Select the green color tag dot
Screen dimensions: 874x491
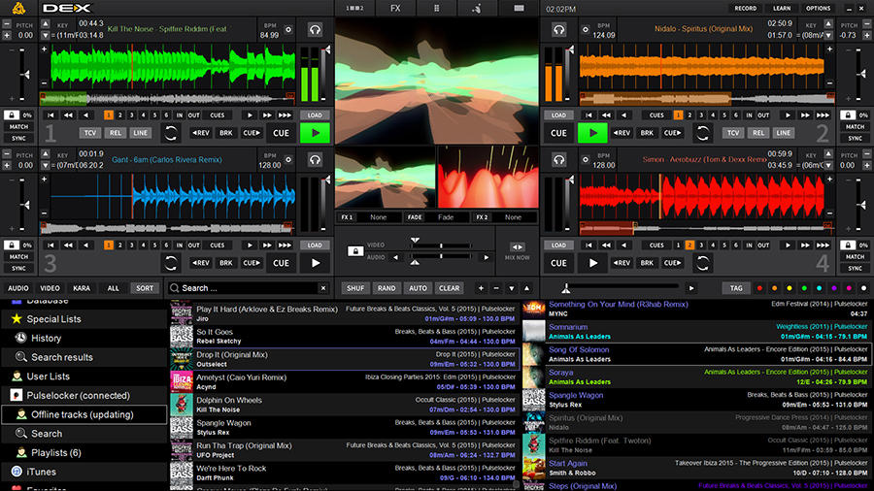804,288
